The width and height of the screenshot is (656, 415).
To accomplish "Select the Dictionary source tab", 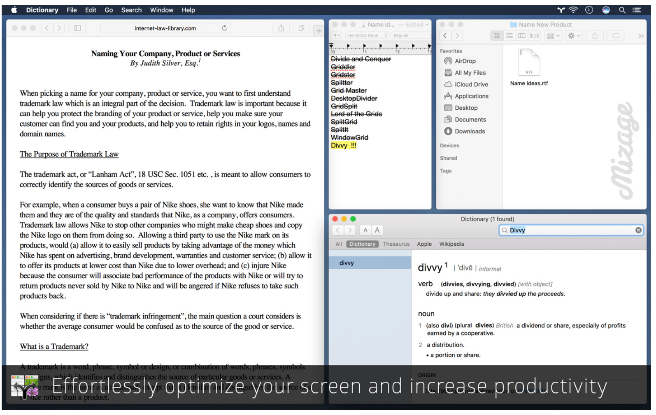I will tap(362, 244).
